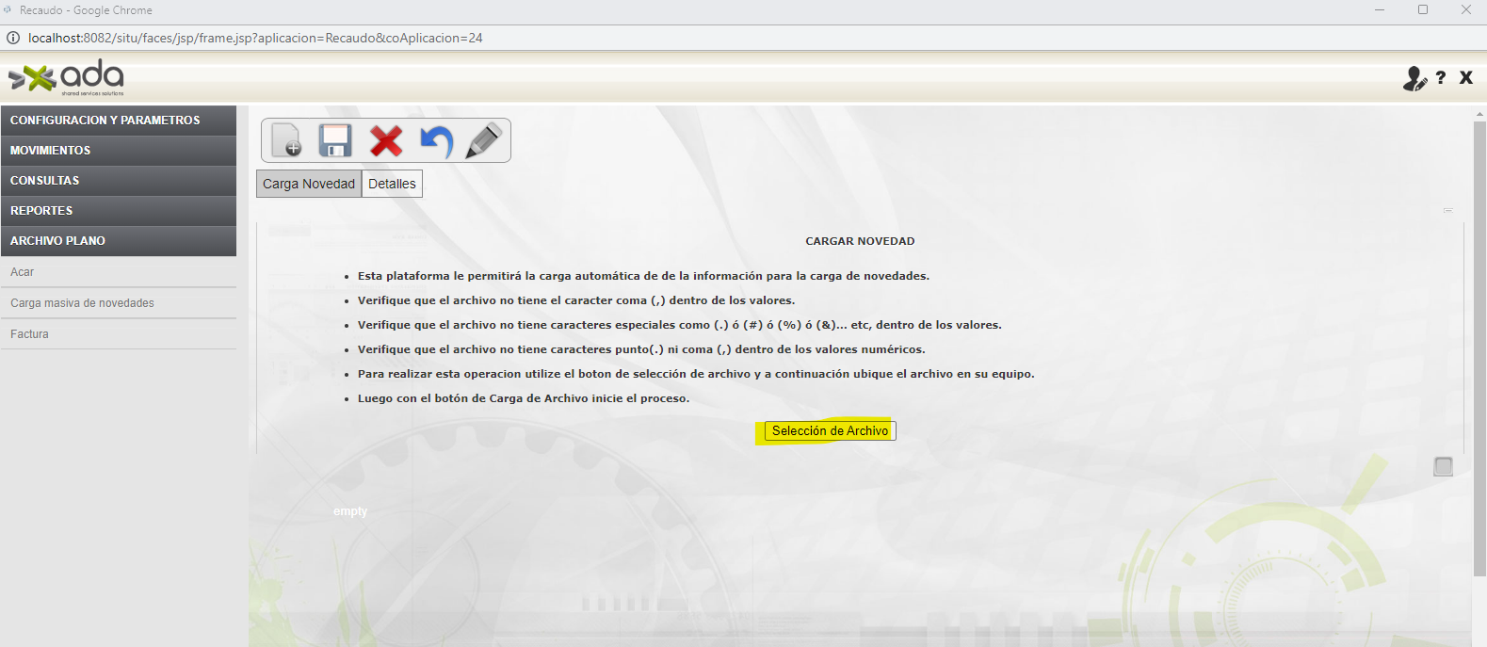Collapse the panel with the minimize handle
1487x647 pixels.
point(1447,210)
